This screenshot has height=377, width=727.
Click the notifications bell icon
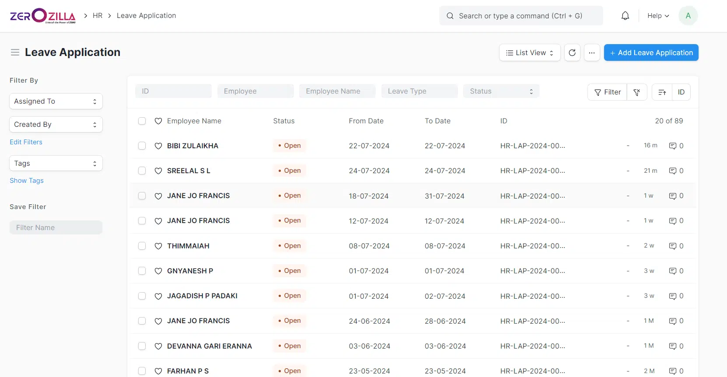pyautogui.click(x=625, y=16)
